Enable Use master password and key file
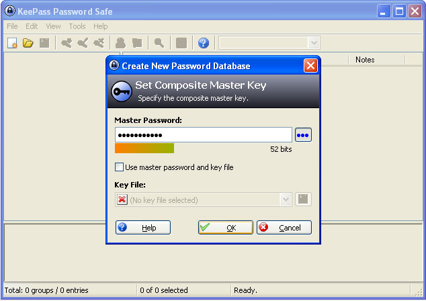The height and width of the screenshot is (301, 426). (x=119, y=167)
